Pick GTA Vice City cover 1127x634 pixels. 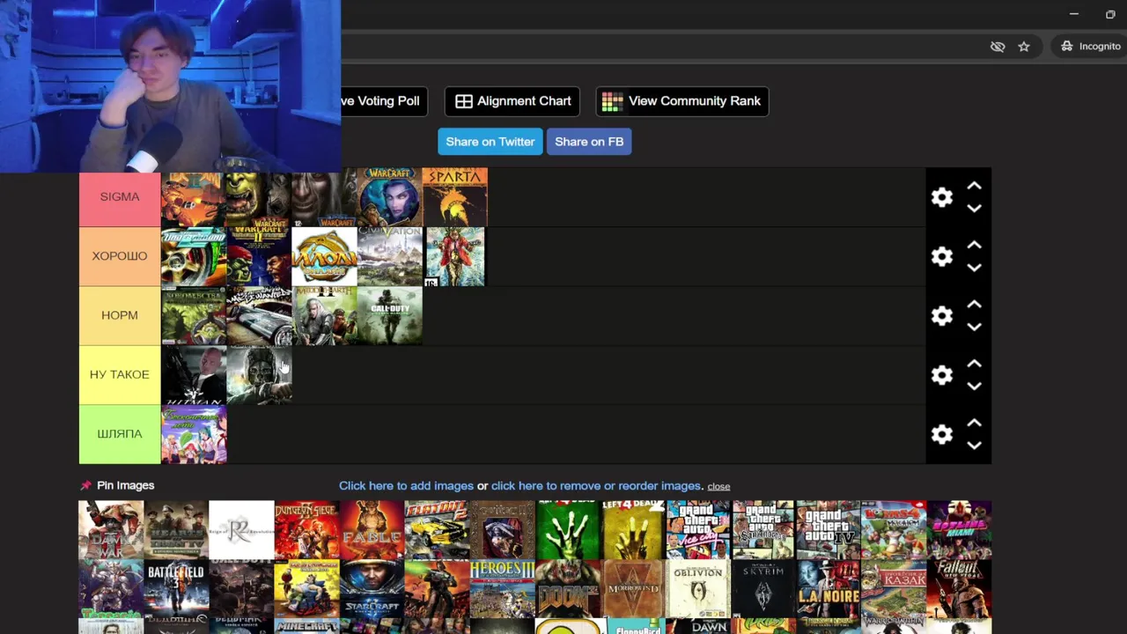pyautogui.click(x=697, y=529)
